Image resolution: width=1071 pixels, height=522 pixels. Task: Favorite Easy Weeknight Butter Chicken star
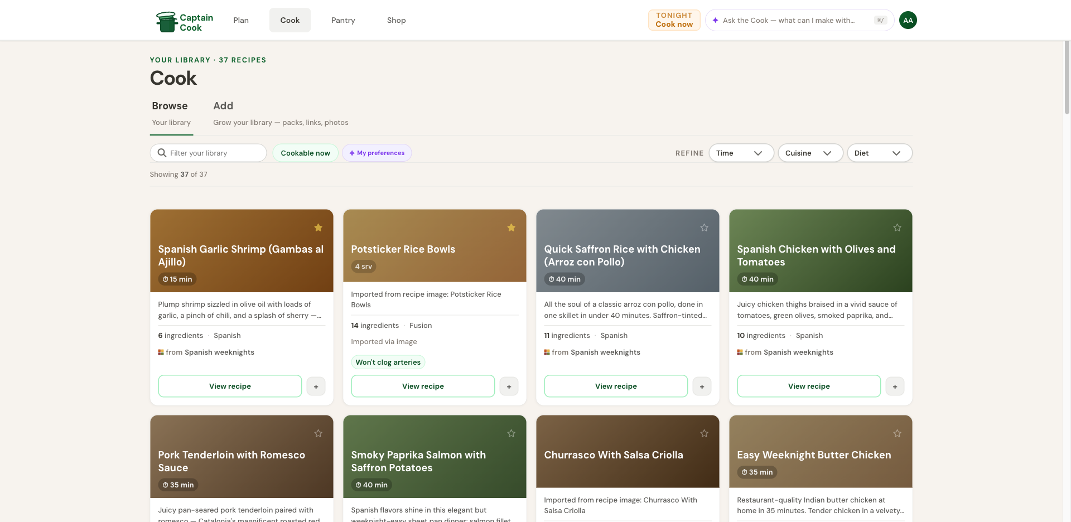[897, 433]
